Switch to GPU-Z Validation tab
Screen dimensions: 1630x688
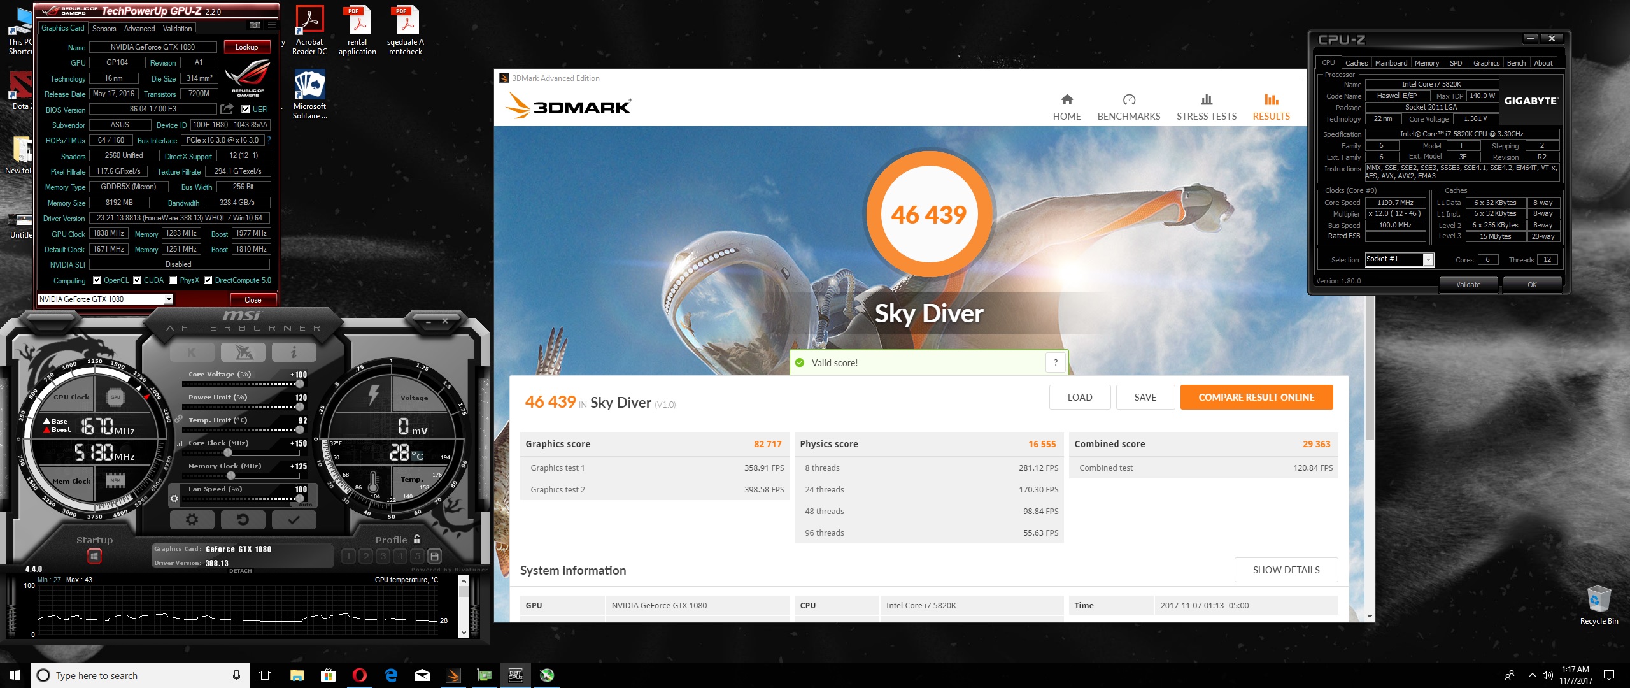click(x=177, y=29)
